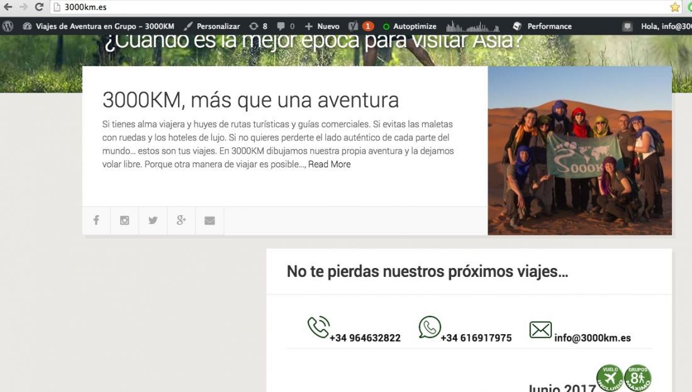Click the Grupos 8 Máximo badge
The width and height of the screenshot is (692, 392).
point(638,378)
